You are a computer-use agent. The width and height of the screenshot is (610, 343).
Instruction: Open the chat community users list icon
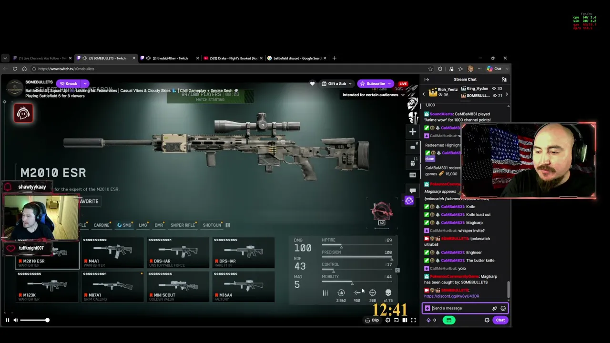point(504,80)
